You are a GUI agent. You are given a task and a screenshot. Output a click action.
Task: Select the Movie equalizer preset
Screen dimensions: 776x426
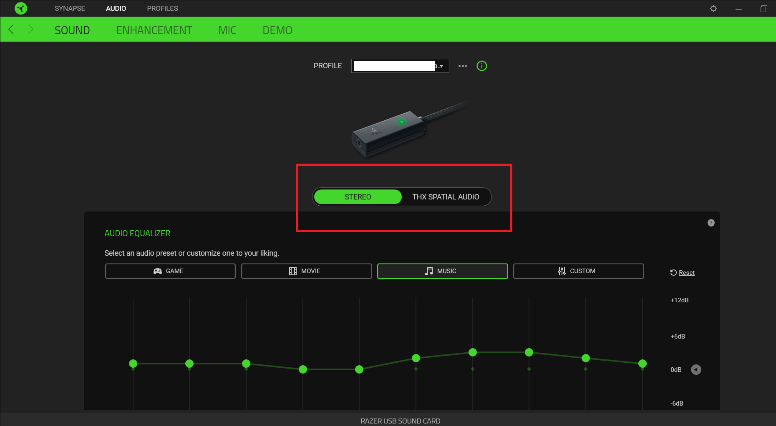click(306, 271)
